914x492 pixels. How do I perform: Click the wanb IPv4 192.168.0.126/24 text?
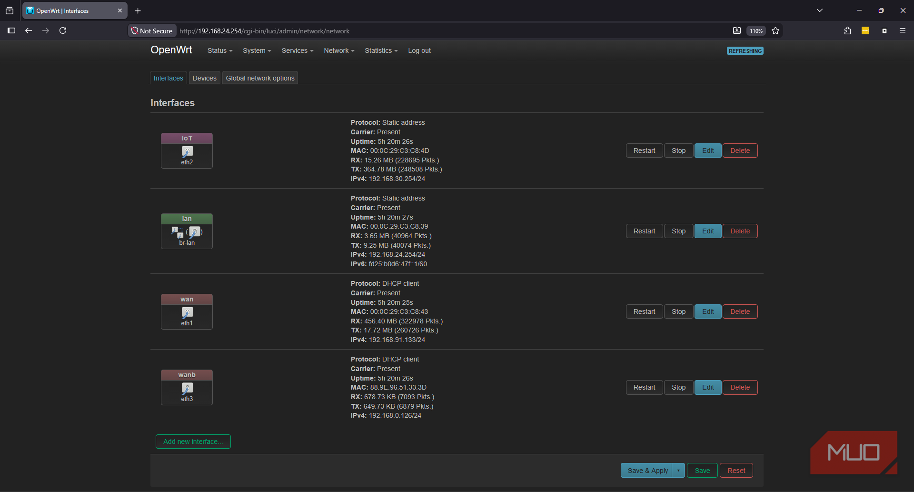click(395, 415)
